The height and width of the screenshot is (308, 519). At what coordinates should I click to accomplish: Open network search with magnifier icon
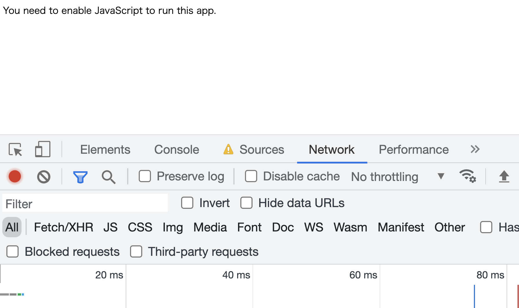[x=109, y=177]
